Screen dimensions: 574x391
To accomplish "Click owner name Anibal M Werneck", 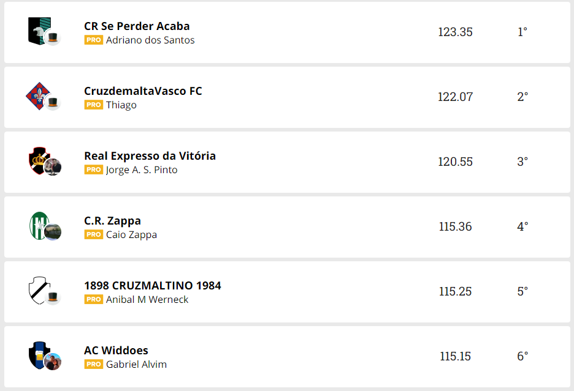I will 147,299.
